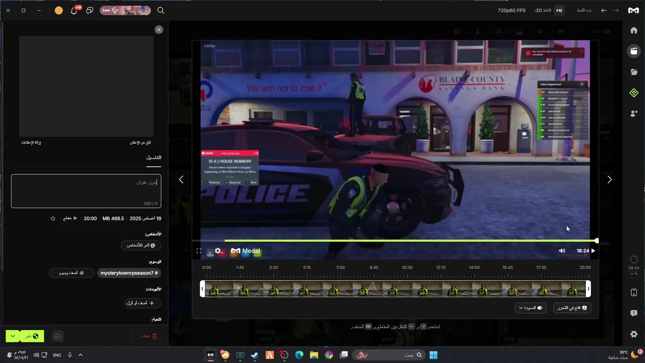Click the Medal logo at top right

tap(633, 10)
